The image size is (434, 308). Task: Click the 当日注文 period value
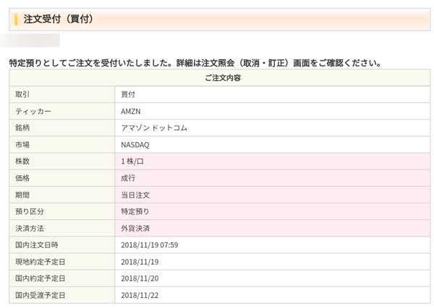(135, 195)
